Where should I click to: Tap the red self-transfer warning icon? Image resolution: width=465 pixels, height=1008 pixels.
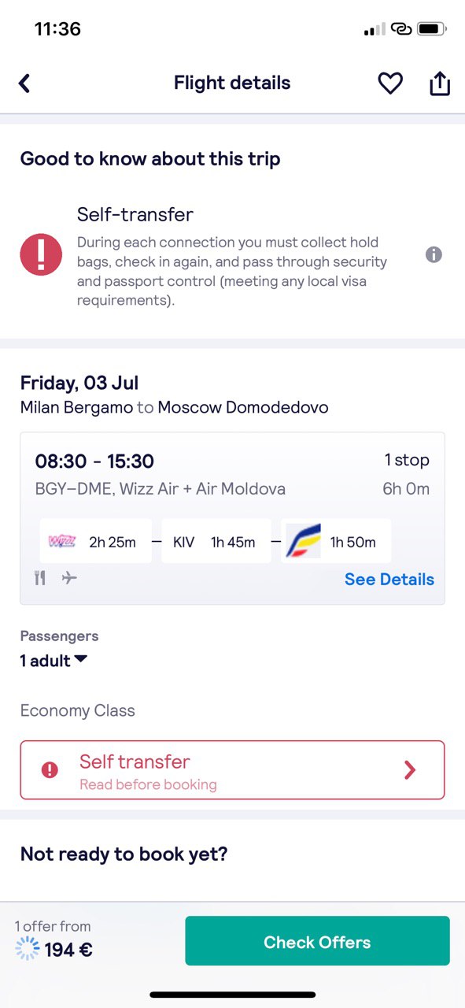pyautogui.click(x=41, y=255)
